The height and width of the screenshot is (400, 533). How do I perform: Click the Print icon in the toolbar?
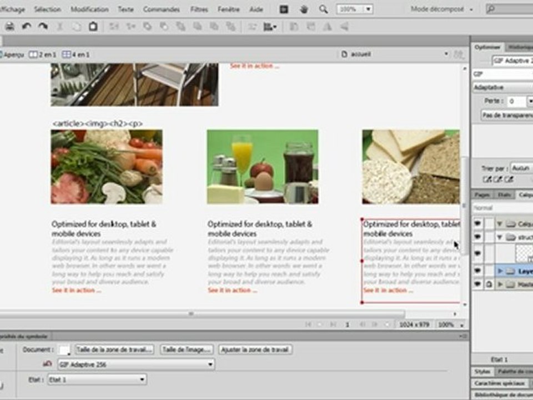[x=9, y=27]
